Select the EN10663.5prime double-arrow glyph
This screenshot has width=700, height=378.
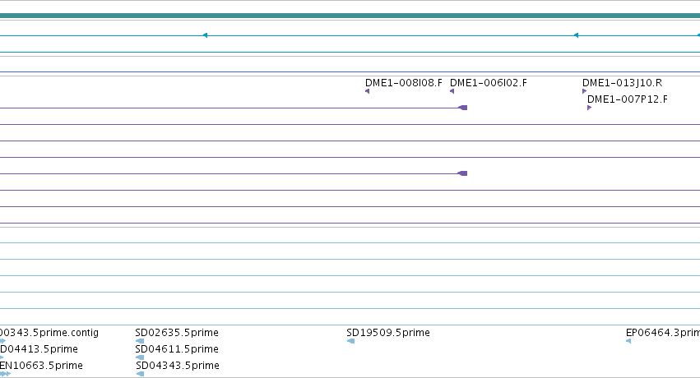click(x=6, y=374)
